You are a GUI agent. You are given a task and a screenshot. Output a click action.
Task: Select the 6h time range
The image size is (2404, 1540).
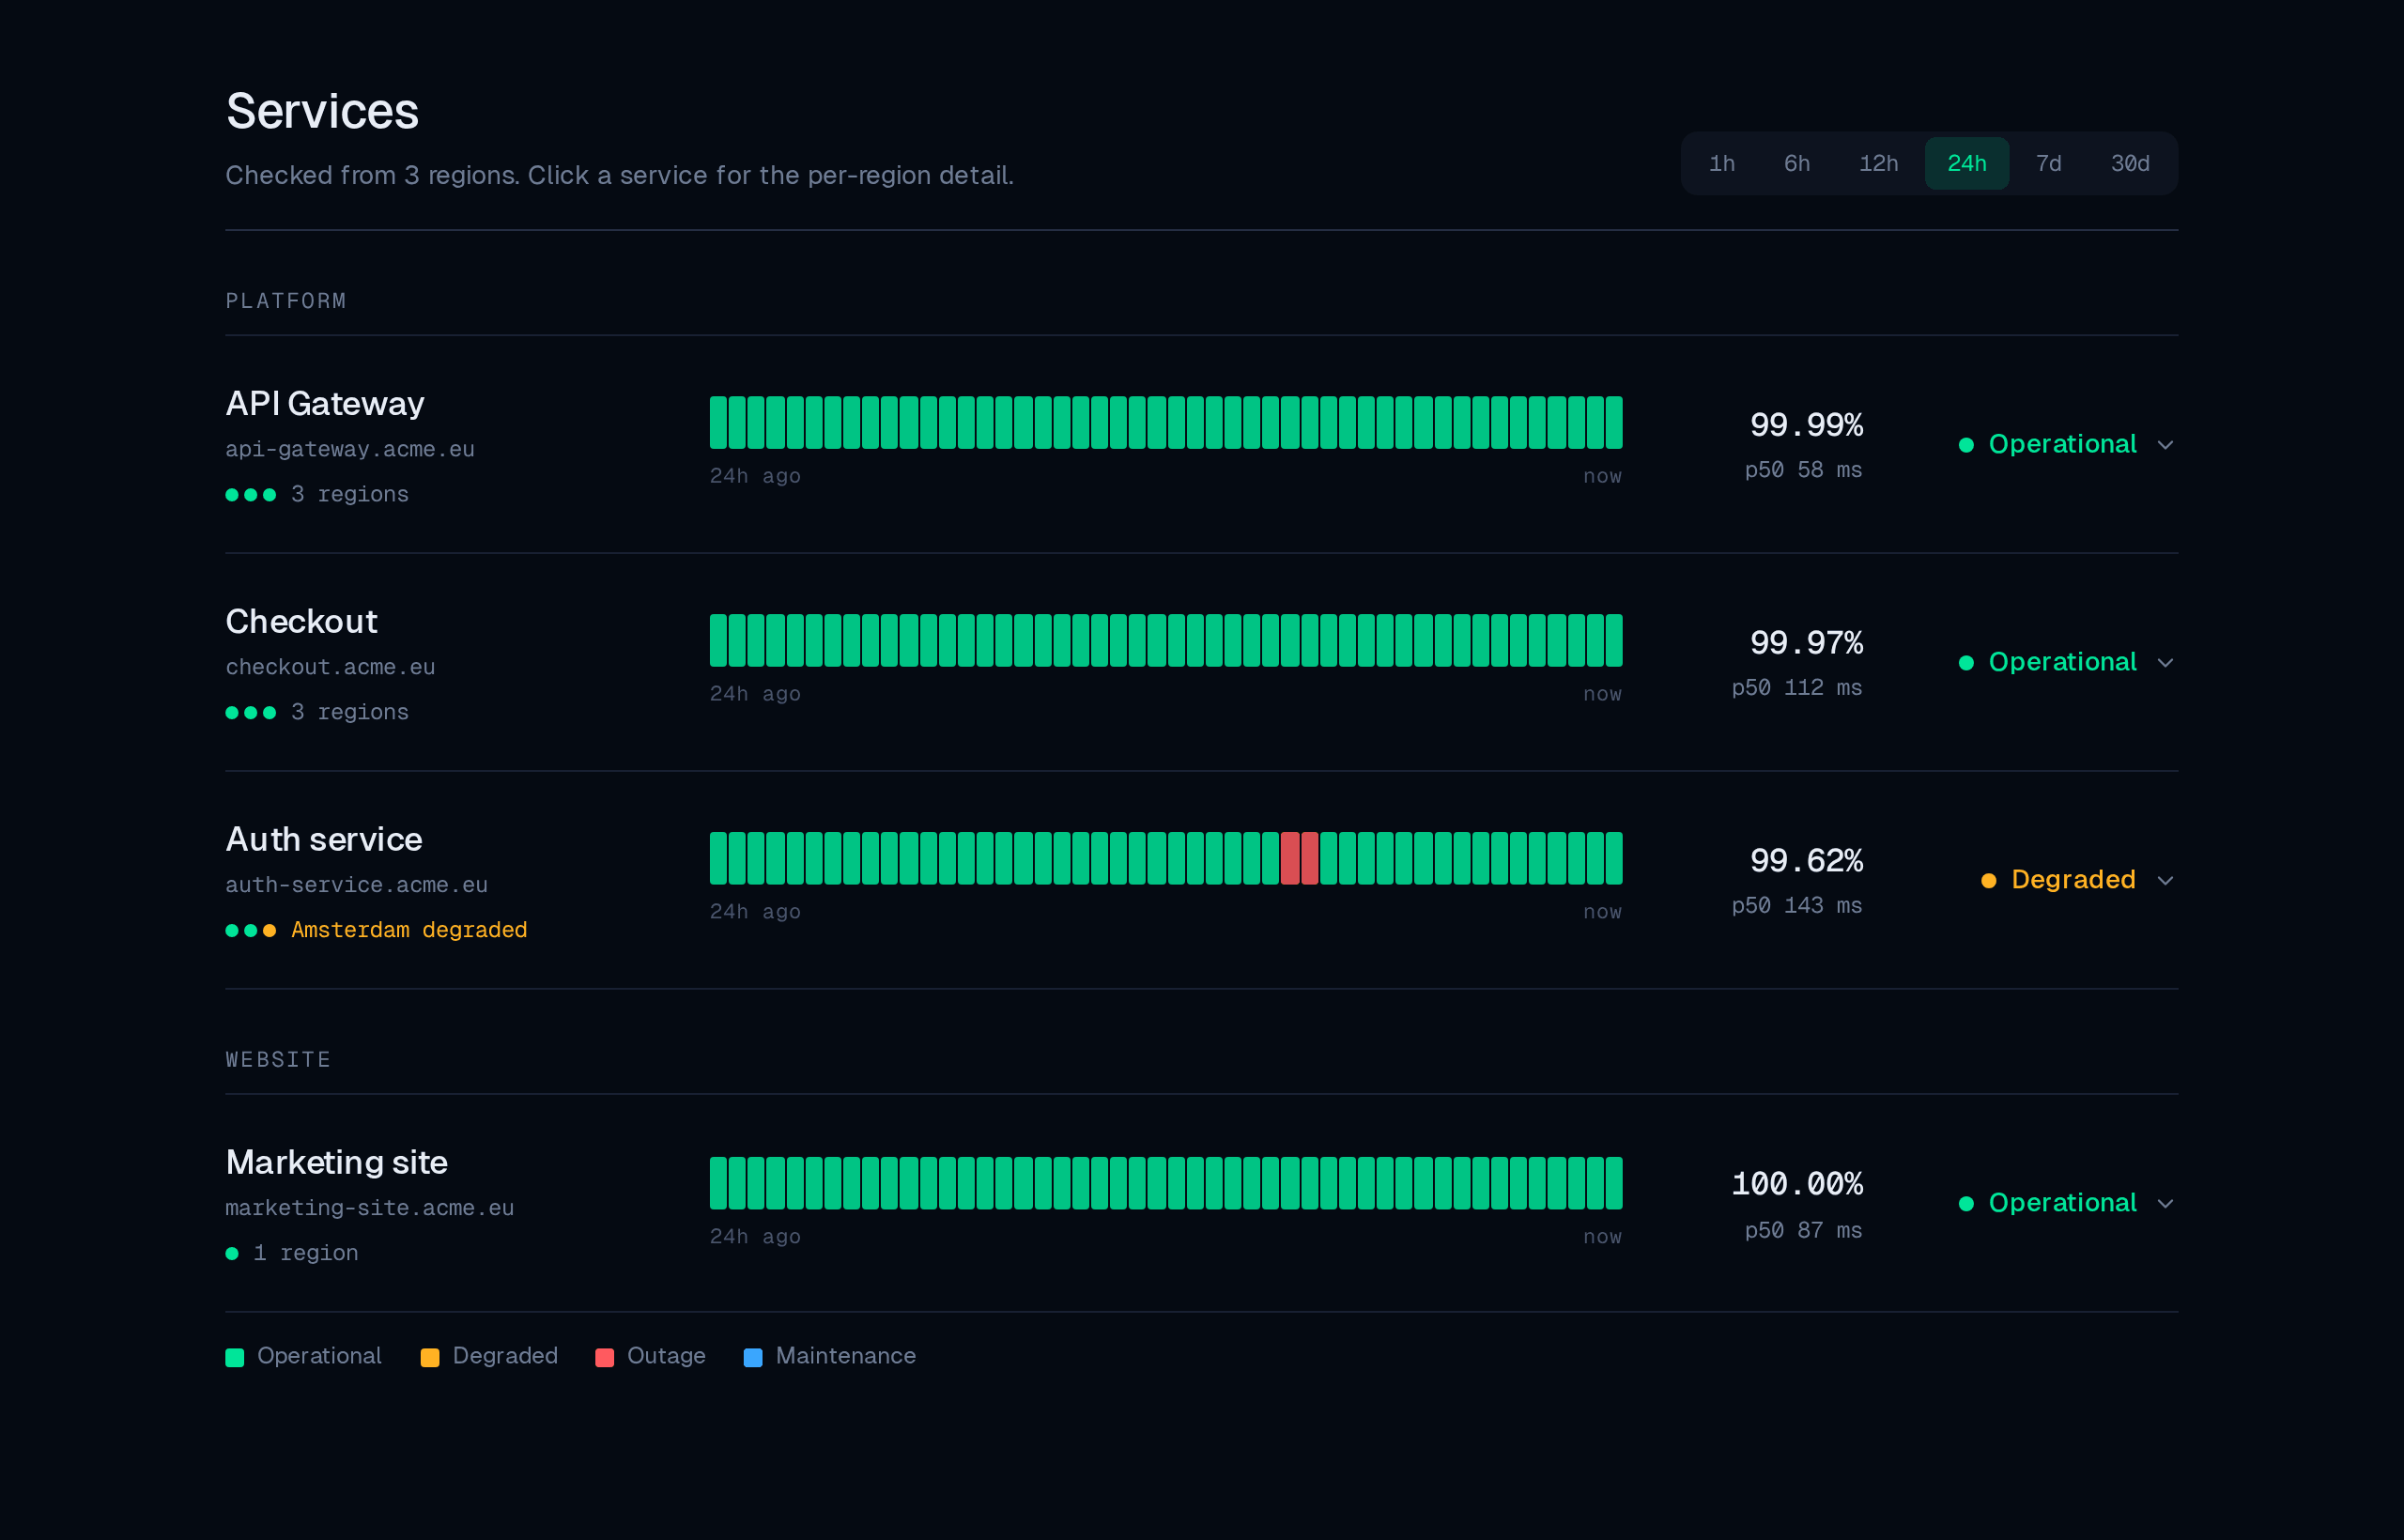(x=1796, y=163)
